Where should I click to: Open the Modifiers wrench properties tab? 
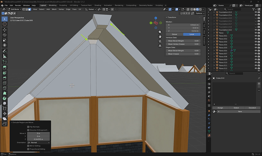coord(209,115)
